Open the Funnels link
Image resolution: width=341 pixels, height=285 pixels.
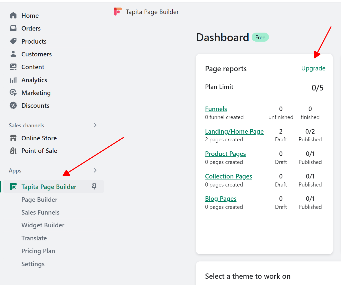216,109
